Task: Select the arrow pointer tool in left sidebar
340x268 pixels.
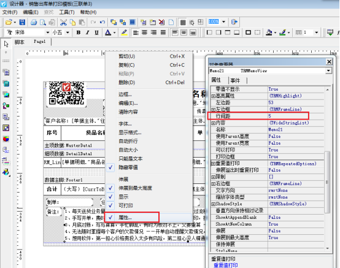Action: [x=6, y=44]
